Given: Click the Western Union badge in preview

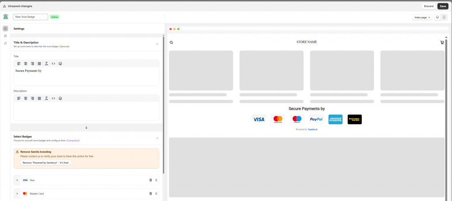Looking at the screenshot, I should point(354,119).
